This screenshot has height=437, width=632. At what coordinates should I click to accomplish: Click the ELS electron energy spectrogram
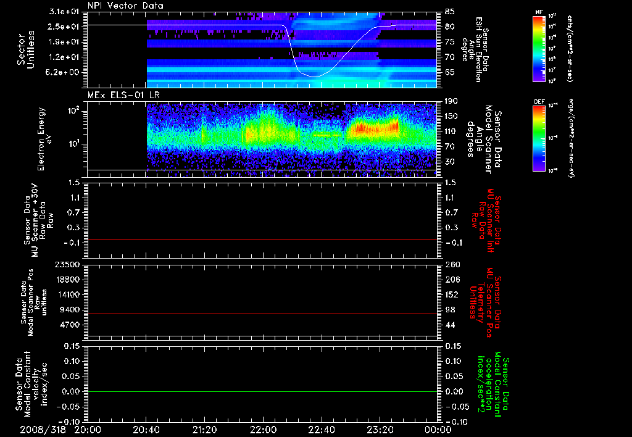(x=262, y=139)
